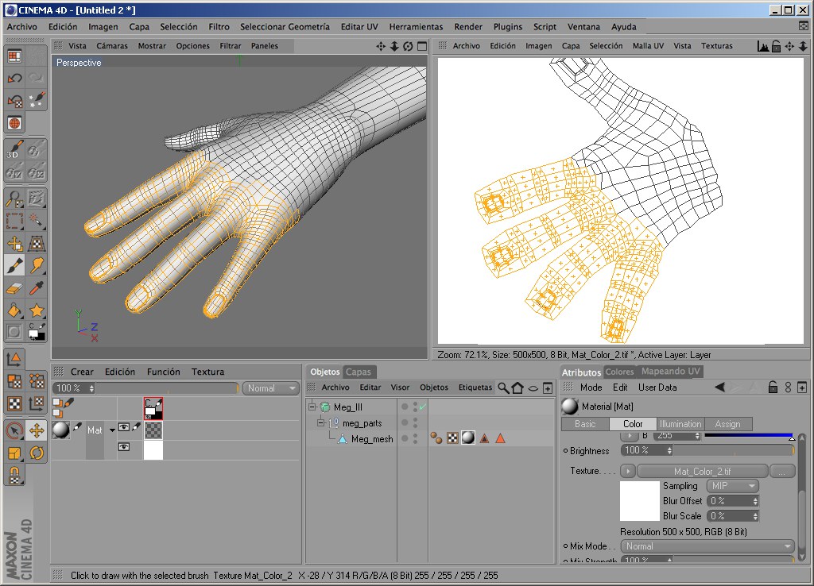
Task: Select the paint brush tool
Action: (14, 265)
